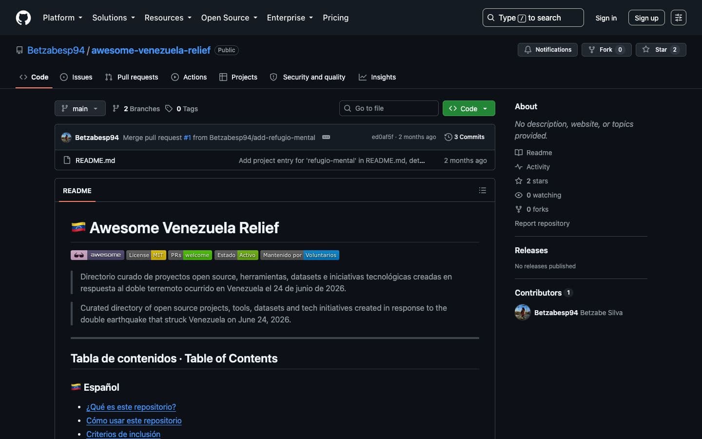View the 3 Commits history
Screen dimensions: 702x439
(x=465, y=137)
